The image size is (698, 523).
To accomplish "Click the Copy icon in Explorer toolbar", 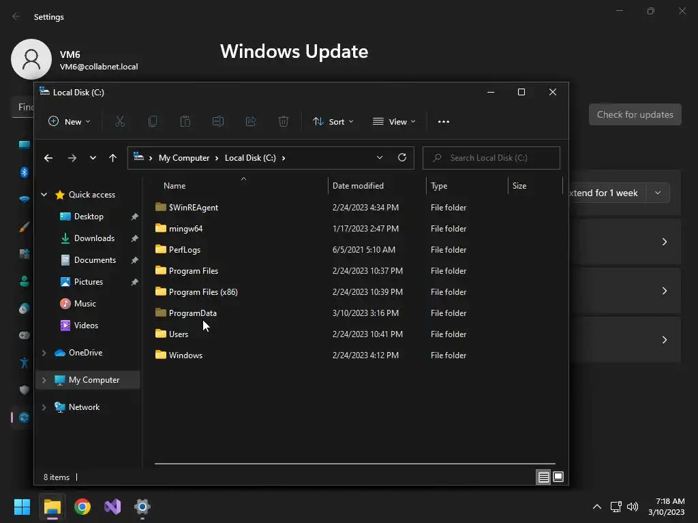I will click(153, 121).
